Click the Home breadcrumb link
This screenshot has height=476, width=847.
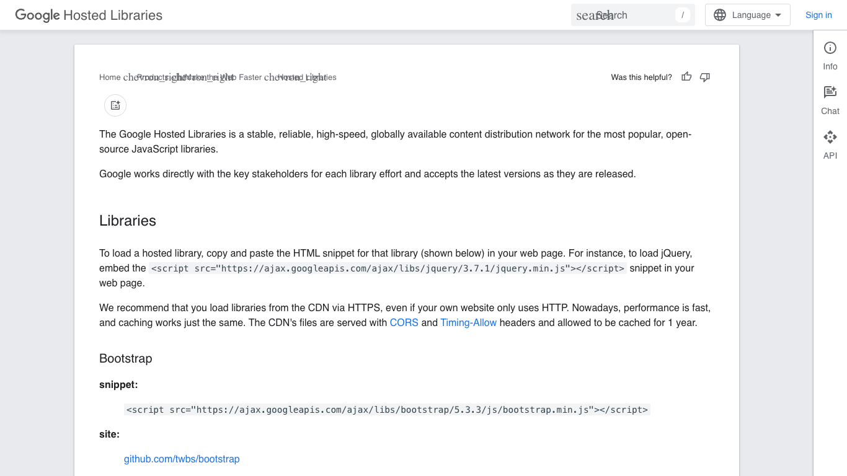pyautogui.click(x=110, y=77)
